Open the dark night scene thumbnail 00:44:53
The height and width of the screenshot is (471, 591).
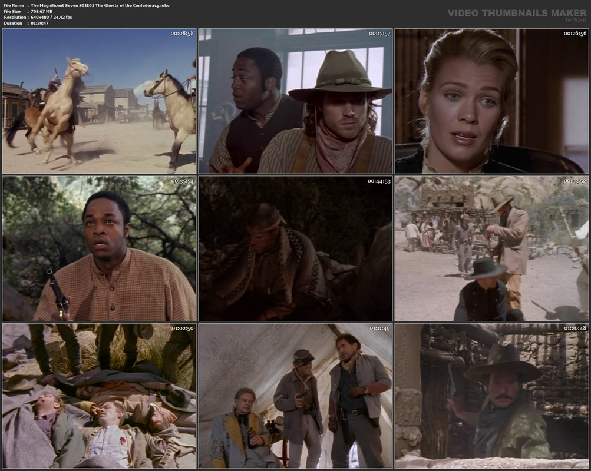pos(296,248)
